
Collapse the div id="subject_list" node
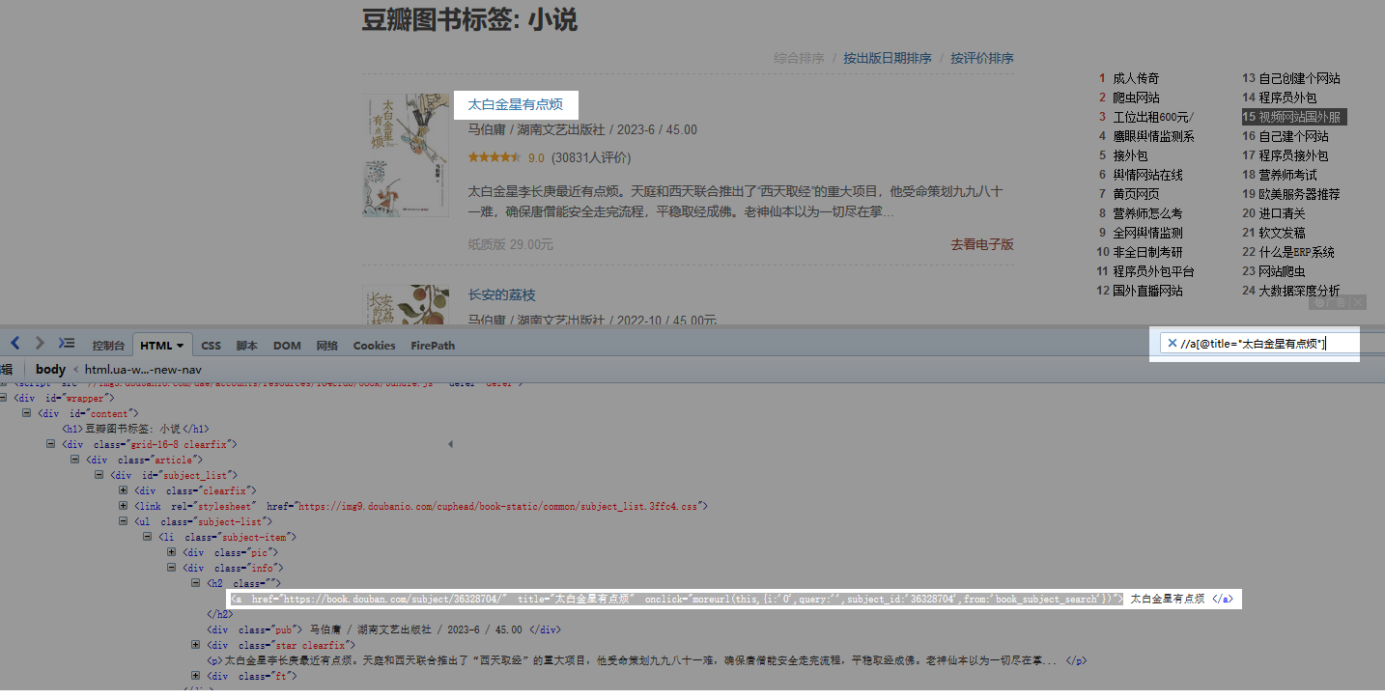tap(99, 475)
